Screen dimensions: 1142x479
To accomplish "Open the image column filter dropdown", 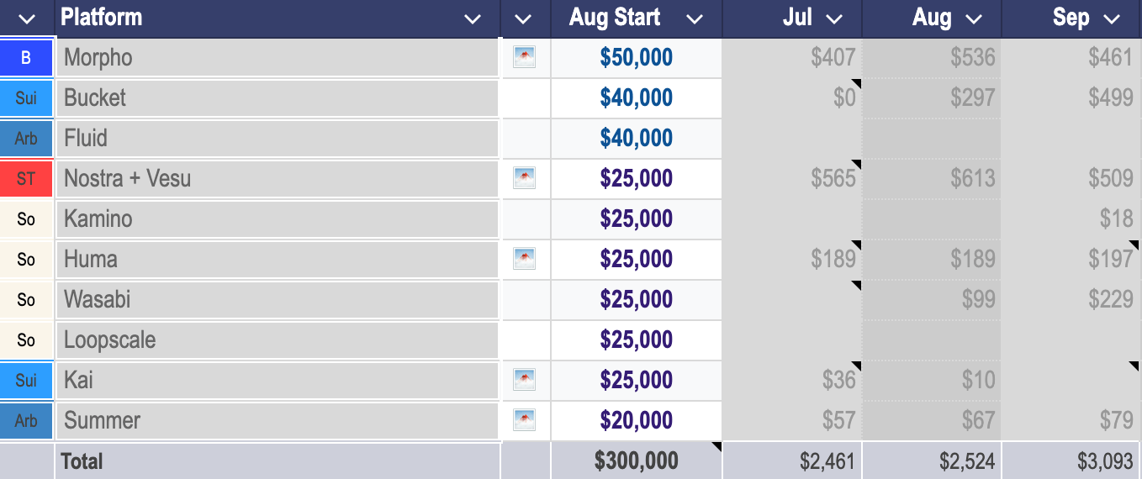I will point(524,18).
